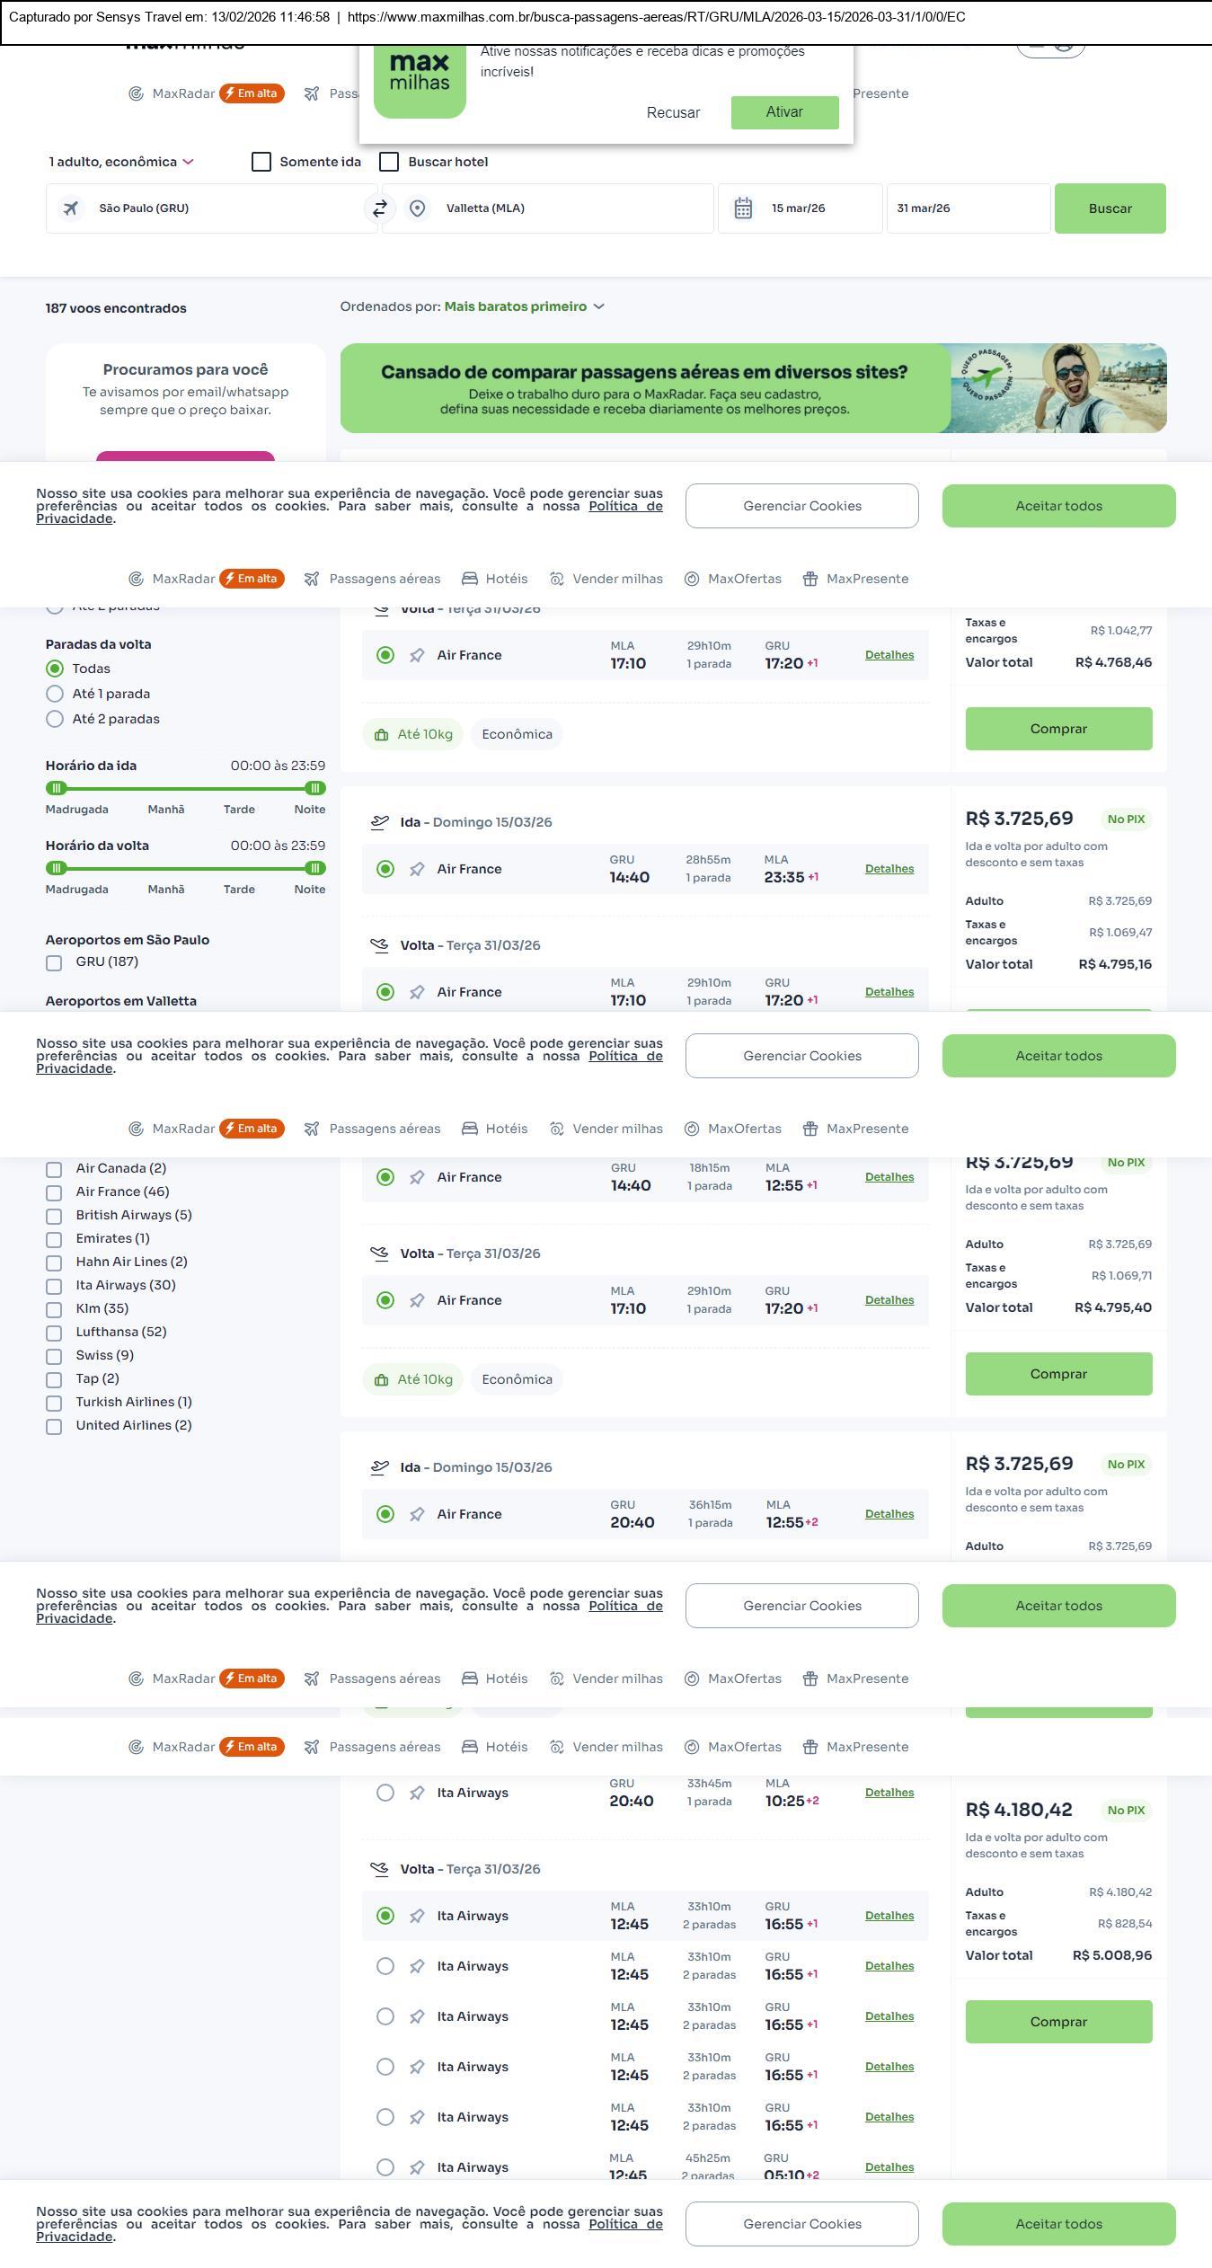The width and height of the screenshot is (1212, 2268).
Task: Open the 1 adulto, econômica passenger dropdown
Action: tap(121, 162)
